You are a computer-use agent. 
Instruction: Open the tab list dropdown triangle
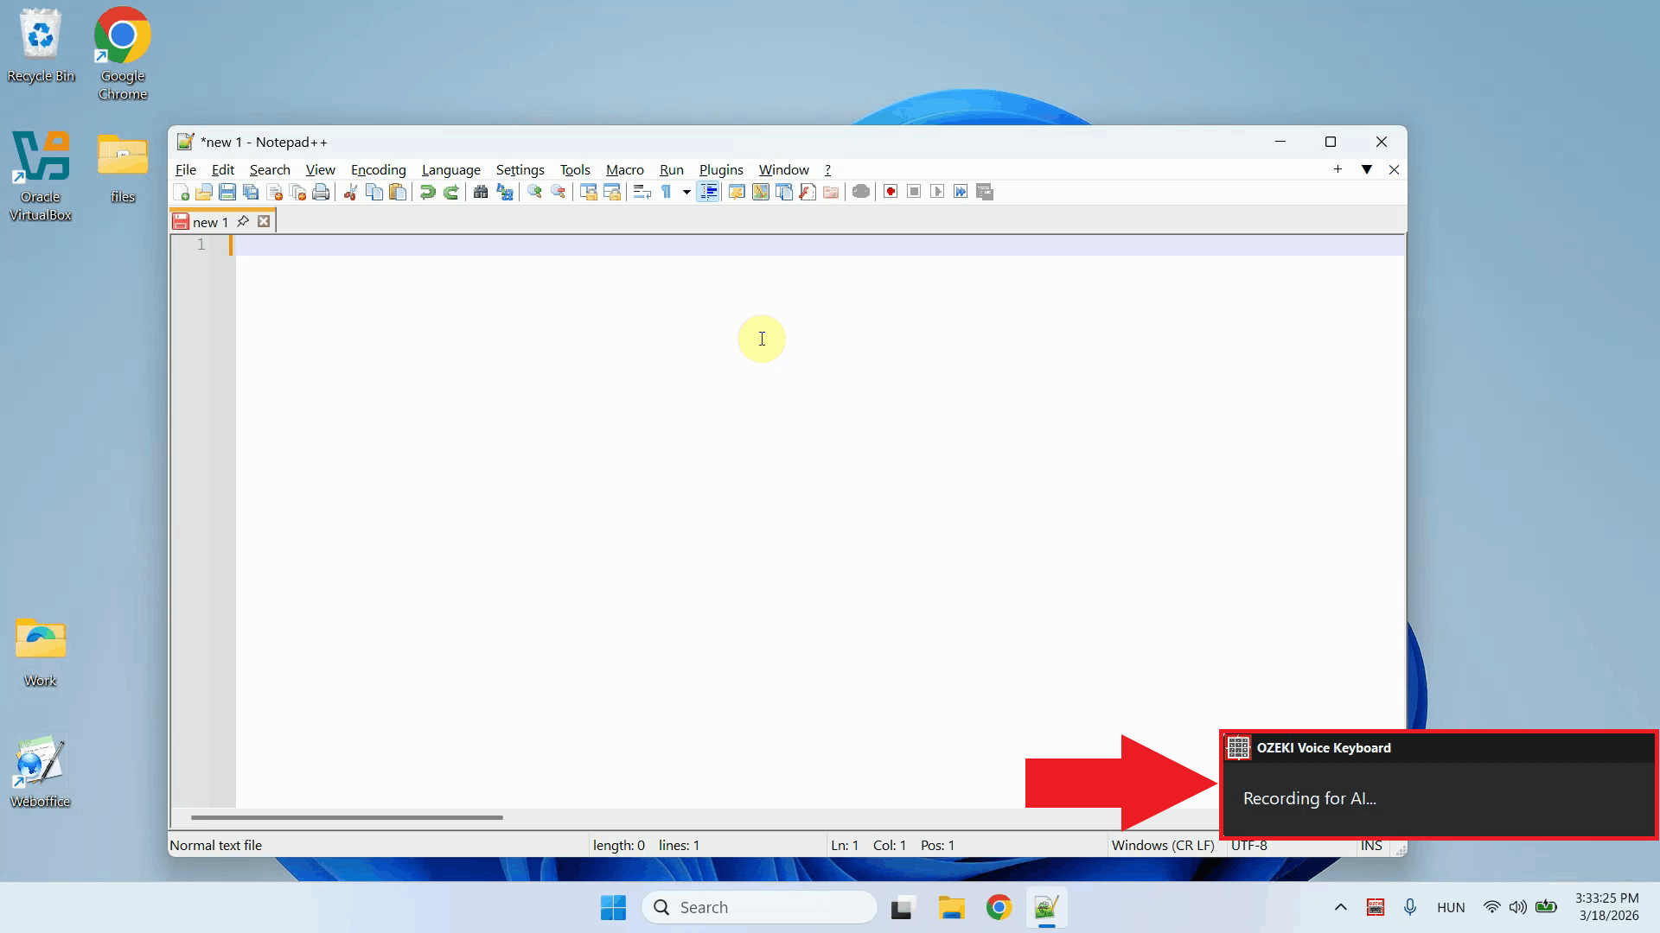[x=1367, y=169]
